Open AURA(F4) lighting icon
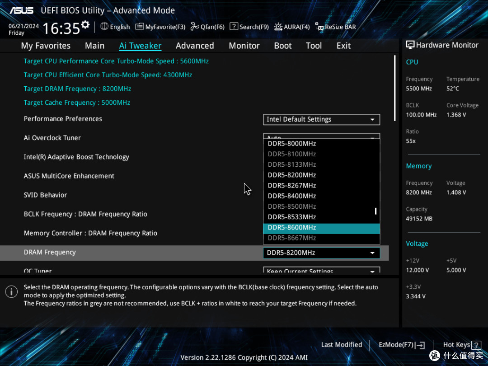The width and height of the screenshot is (488, 366). (278, 27)
